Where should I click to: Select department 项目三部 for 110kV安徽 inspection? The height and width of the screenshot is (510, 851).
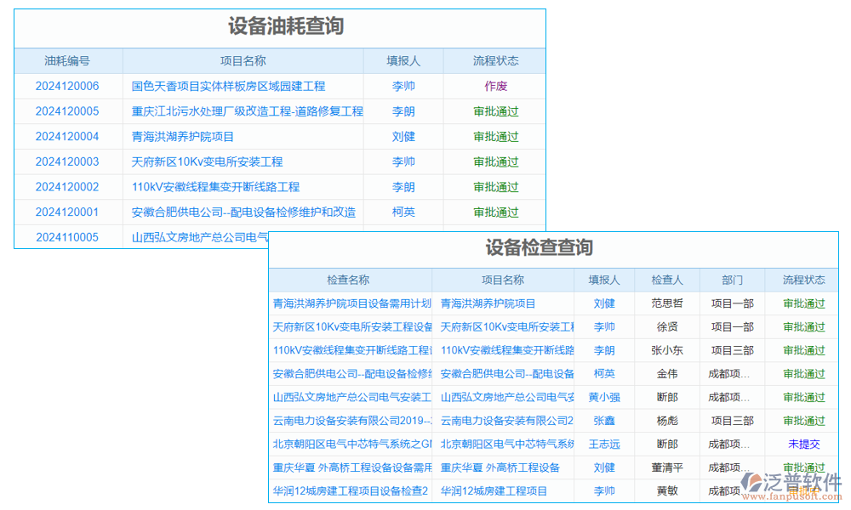732,349
